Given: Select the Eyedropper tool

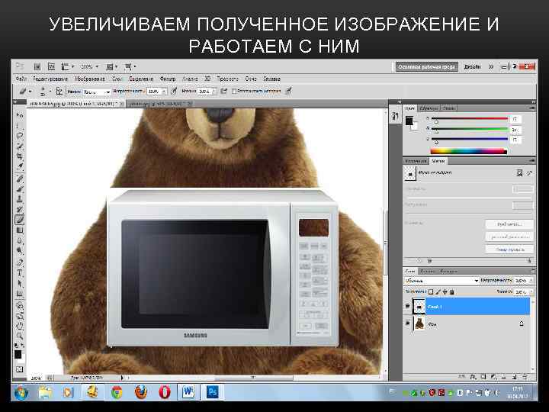Looking at the screenshot, I should [x=20, y=166].
